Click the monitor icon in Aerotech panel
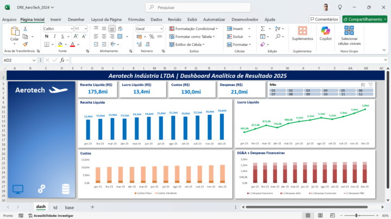This screenshot has height=219, width=391. pos(18,189)
